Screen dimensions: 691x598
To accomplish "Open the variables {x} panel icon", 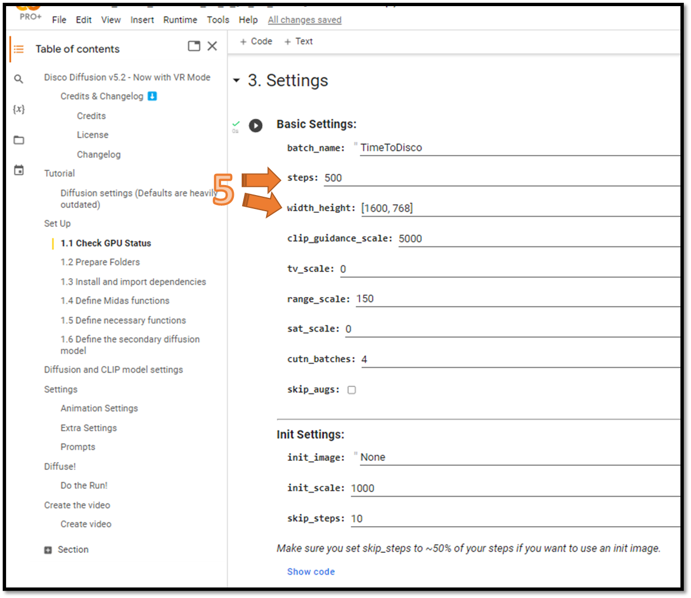I will click(19, 109).
